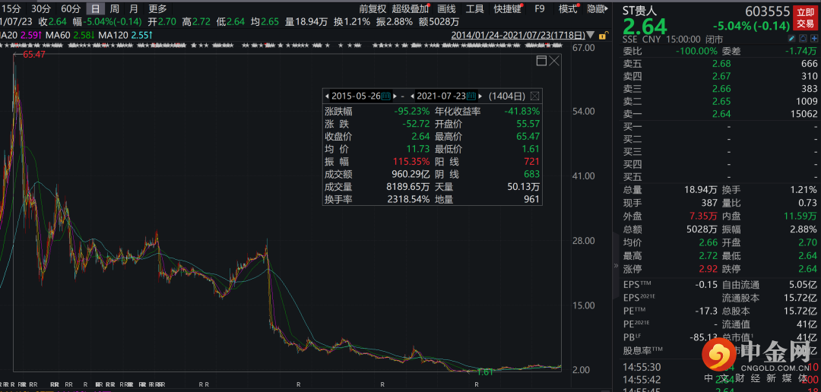This screenshot has height=392, width=821.
Task: Step start date 2015-05-26 backward
Action: click(x=326, y=96)
